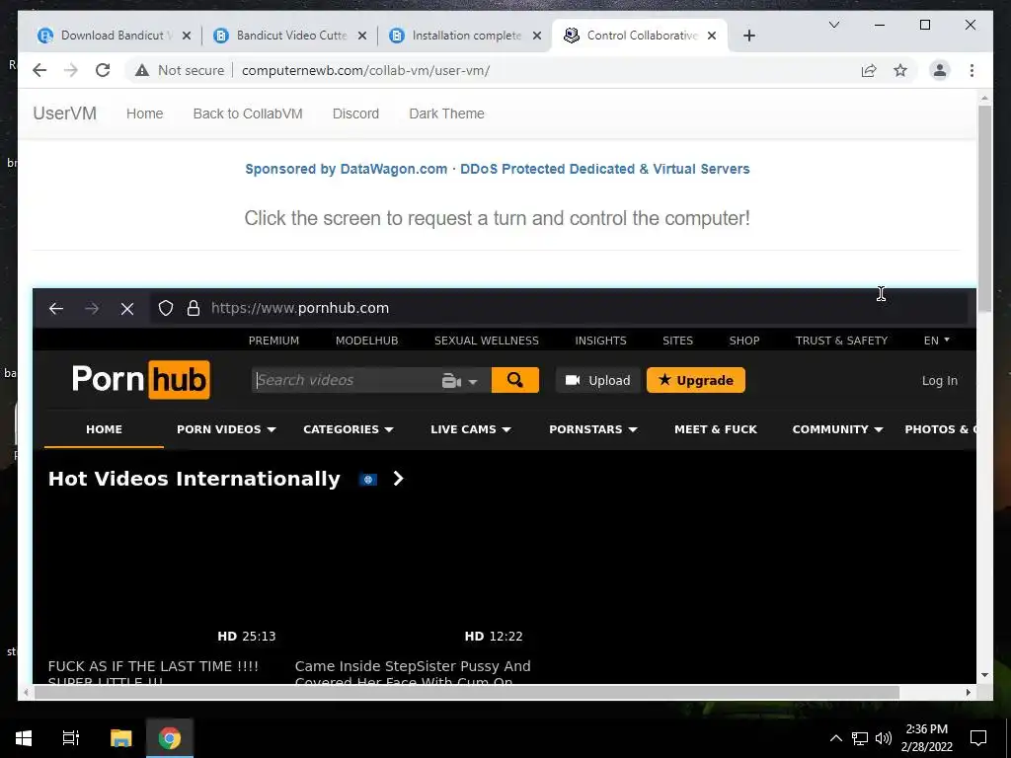The image size is (1011, 758).
Task: Click the Chrome icon on the taskbar
Action: (170, 737)
